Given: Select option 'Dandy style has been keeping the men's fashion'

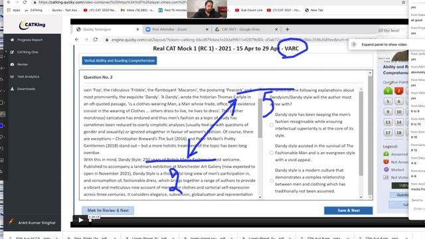Looking at the screenshot, I should (x=272, y=125).
